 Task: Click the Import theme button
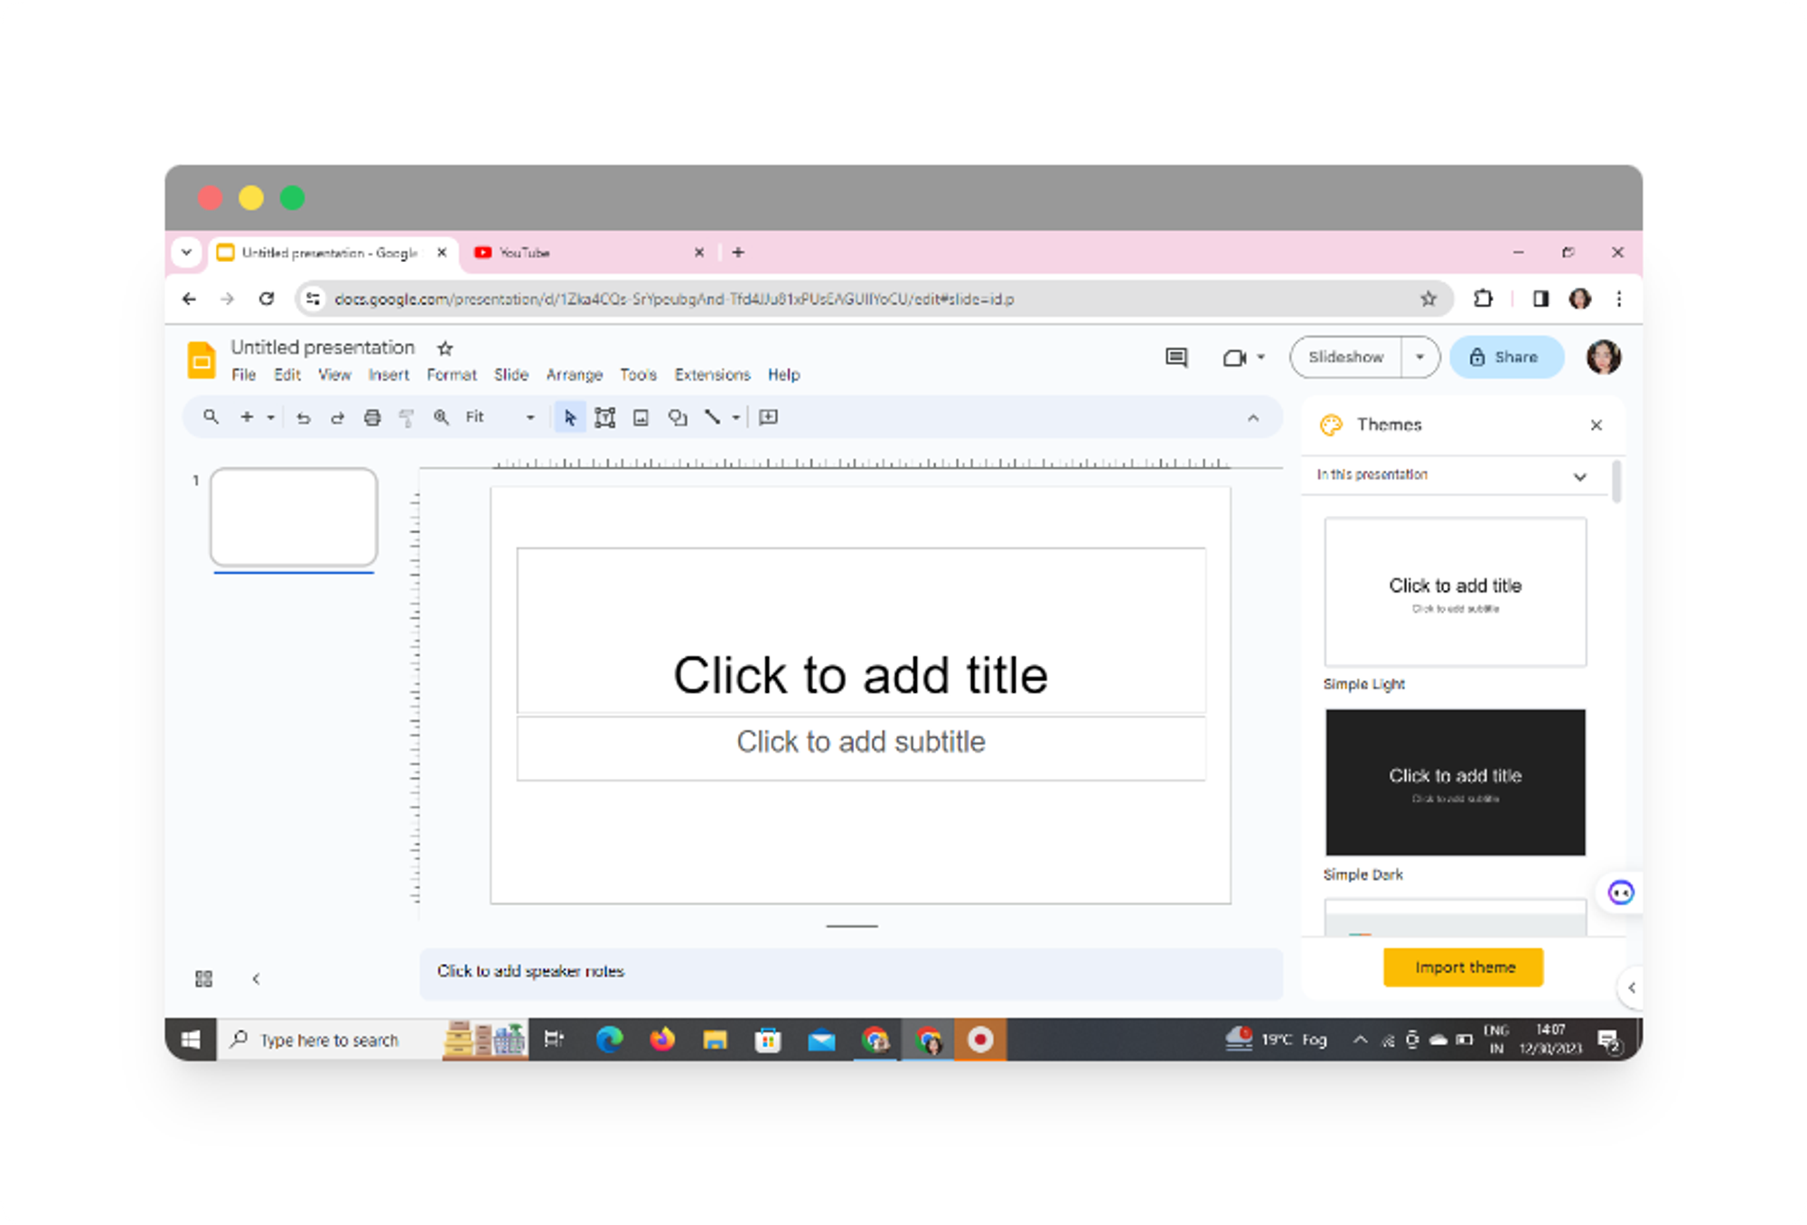click(x=1464, y=967)
